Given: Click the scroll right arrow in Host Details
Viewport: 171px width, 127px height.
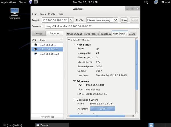Looking at the screenshot, I should 134,116.
